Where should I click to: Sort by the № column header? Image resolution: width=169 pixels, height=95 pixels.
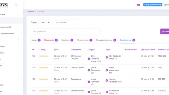33,50
